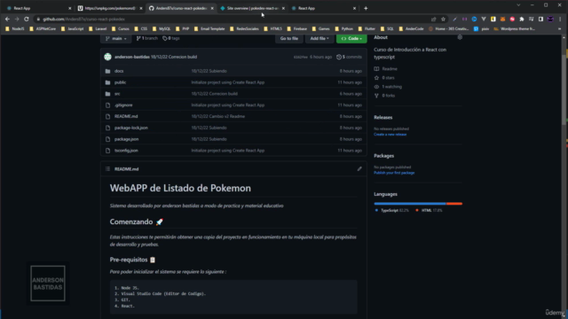Click the V-shaped extension icon
568x319 pixels.
click(484, 19)
